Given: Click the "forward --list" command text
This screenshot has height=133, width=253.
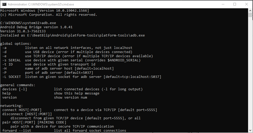Looking at the screenshot, I should (x=17, y=131).
